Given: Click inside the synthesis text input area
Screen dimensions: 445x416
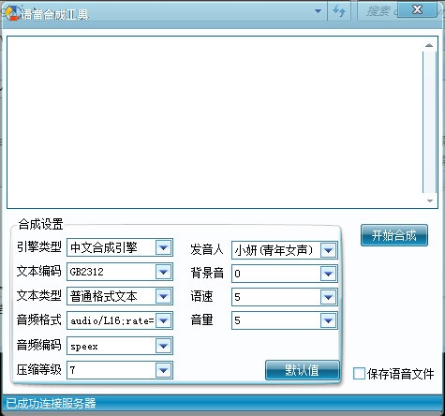Looking at the screenshot, I should 214,122.
